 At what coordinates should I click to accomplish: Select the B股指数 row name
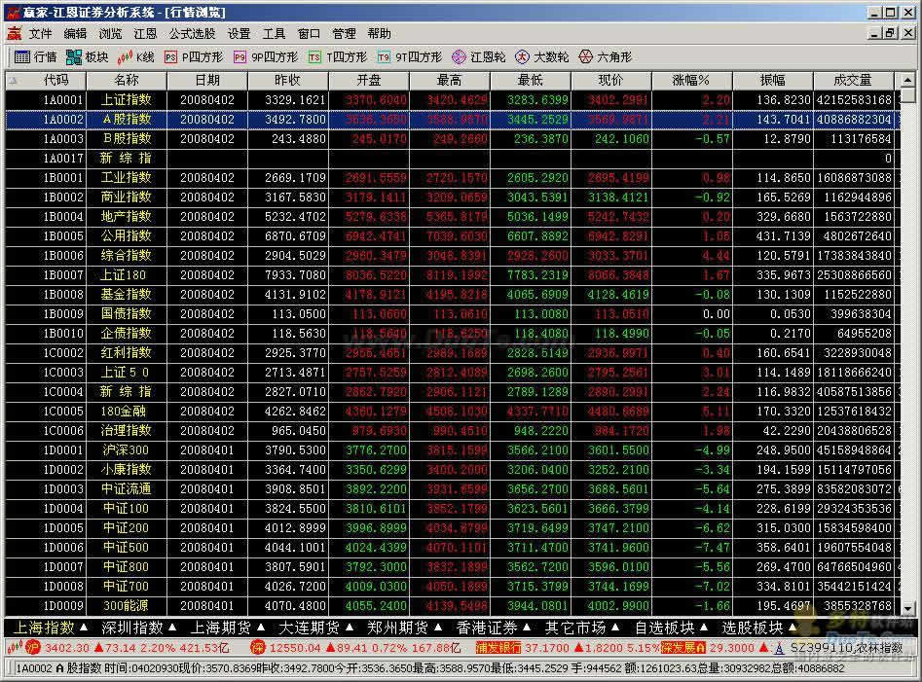pyautogui.click(x=127, y=138)
